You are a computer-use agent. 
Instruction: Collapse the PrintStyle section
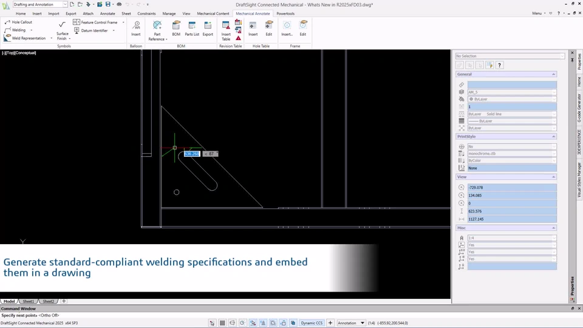(x=553, y=137)
